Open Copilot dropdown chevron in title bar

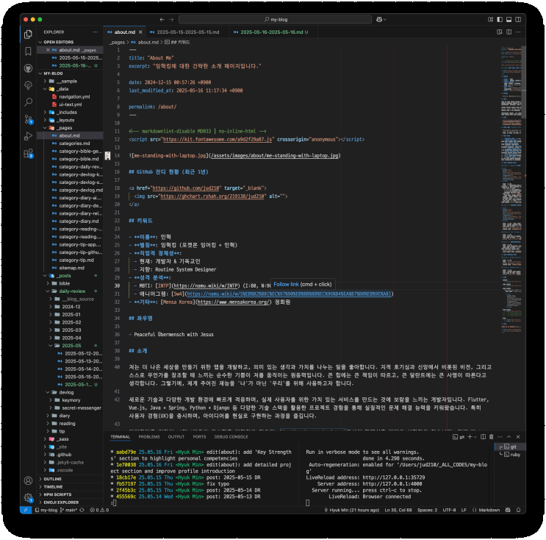point(385,20)
